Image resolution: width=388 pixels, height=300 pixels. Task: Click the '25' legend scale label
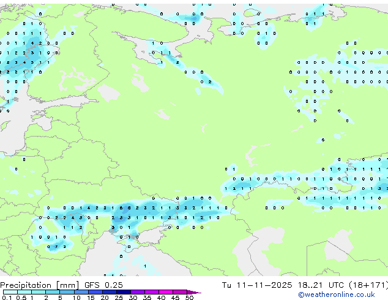[x=119, y=298]
